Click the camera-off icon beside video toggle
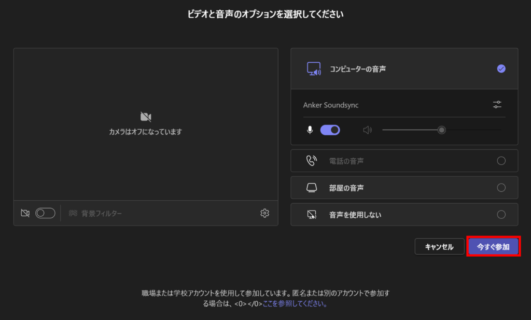This screenshot has width=531, height=320. click(x=25, y=213)
